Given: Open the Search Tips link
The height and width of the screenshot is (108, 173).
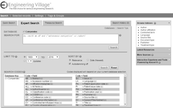Looking at the screenshot, I should click(x=122, y=28).
